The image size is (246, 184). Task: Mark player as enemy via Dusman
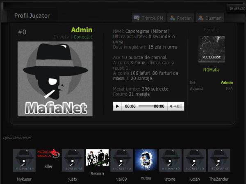coord(209,18)
